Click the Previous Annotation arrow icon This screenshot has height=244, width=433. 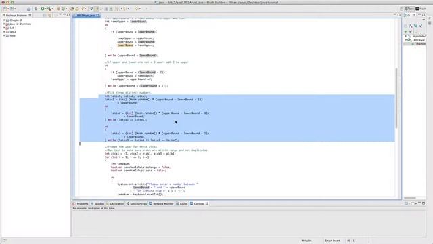tap(124, 9)
